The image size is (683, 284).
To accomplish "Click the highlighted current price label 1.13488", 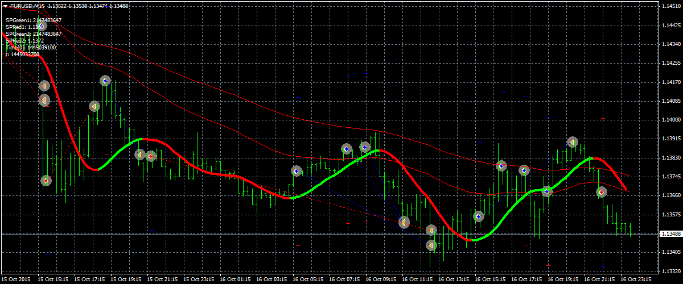I will [670, 233].
